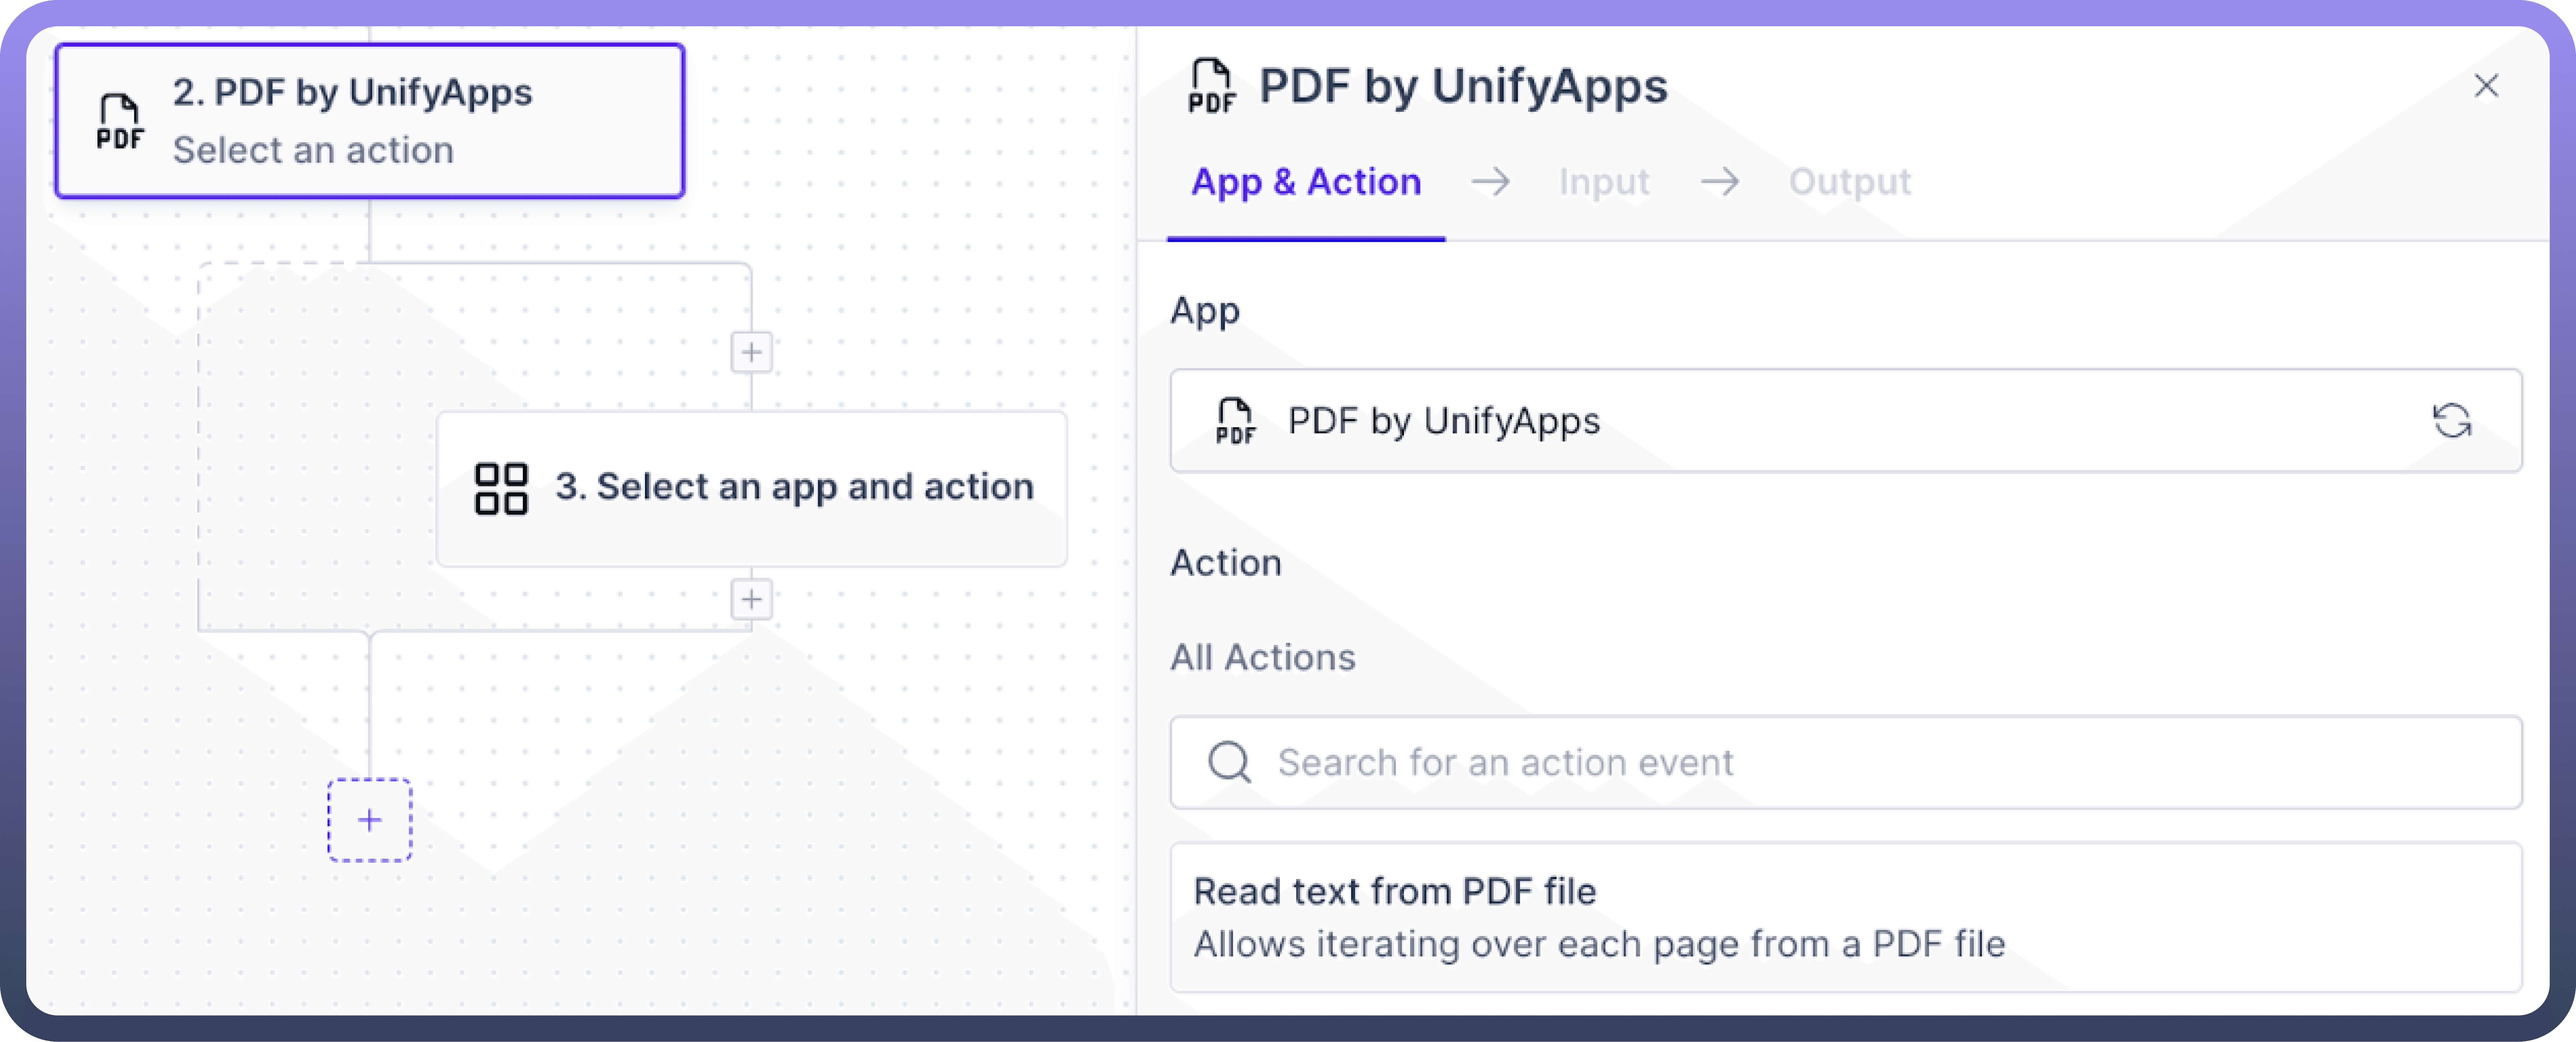Open the Output tab
The image size is (2576, 1042).
[x=1849, y=182]
